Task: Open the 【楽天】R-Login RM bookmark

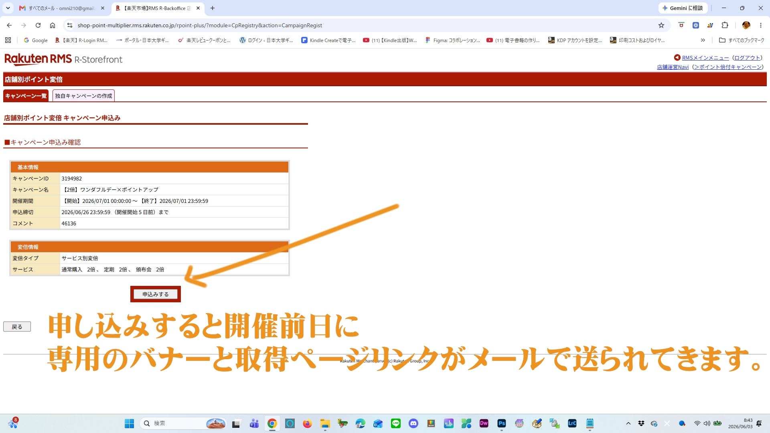Action: coord(81,40)
